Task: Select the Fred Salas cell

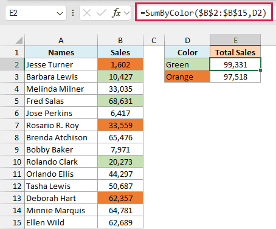Action: [61, 101]
